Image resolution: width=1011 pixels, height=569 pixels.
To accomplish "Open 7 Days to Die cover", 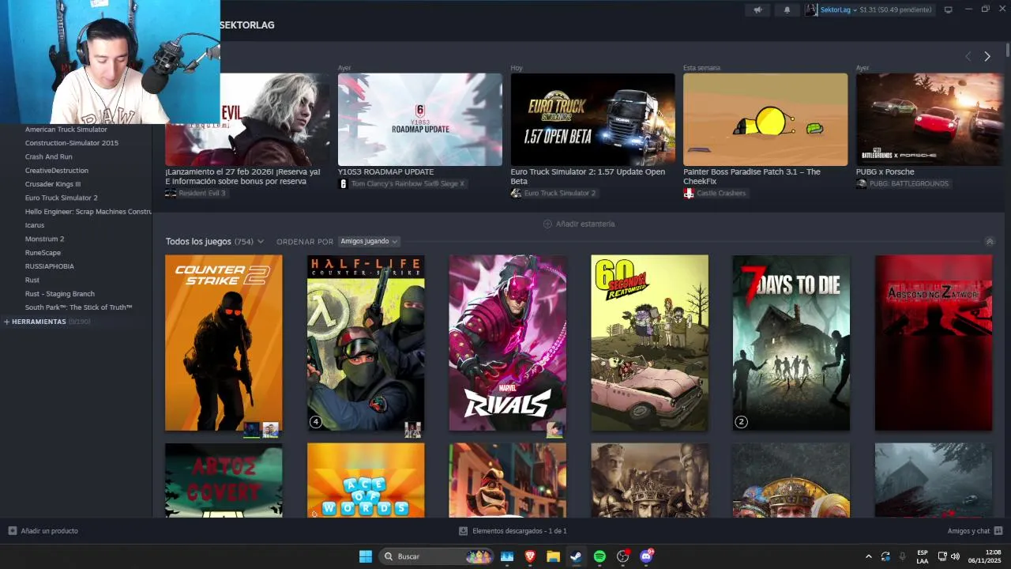I will tap(791, 343).
